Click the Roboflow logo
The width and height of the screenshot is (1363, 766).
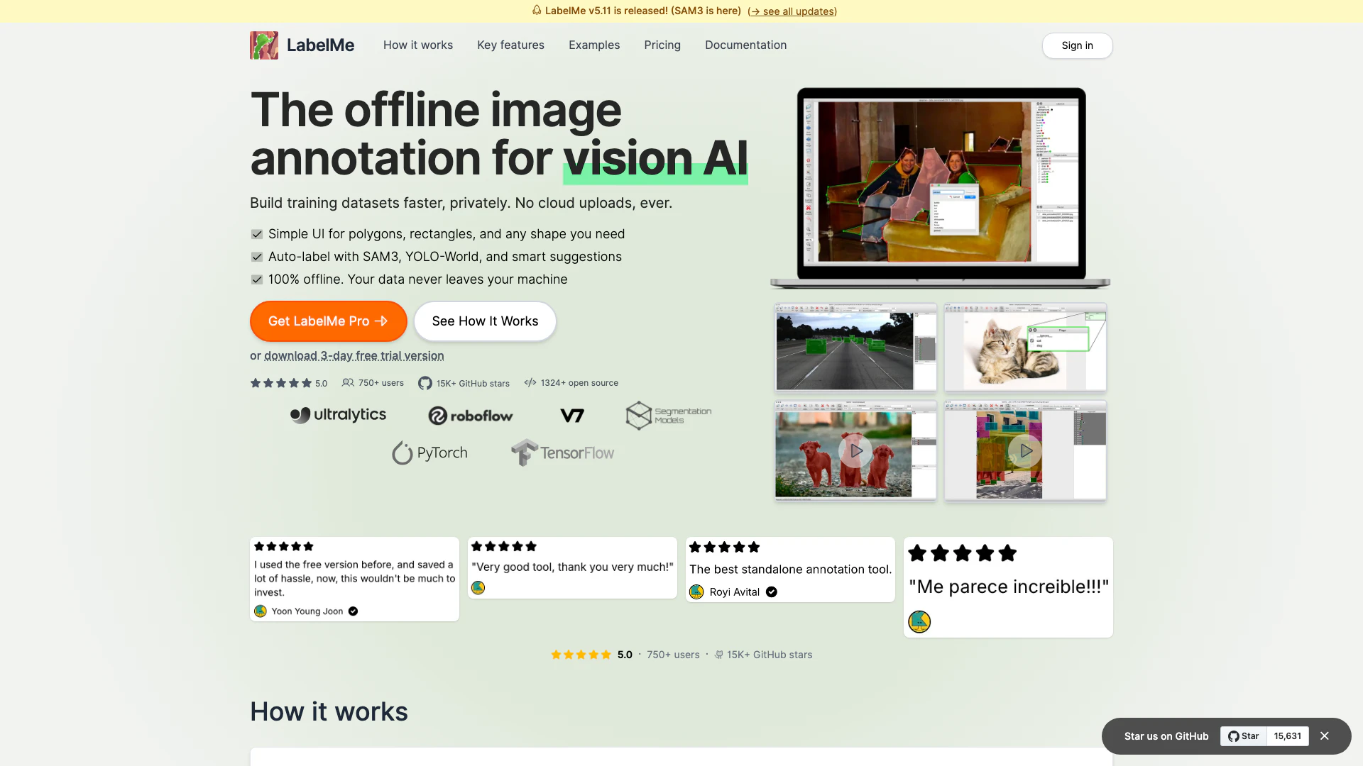pyautogui.click(x=470, y=416)
